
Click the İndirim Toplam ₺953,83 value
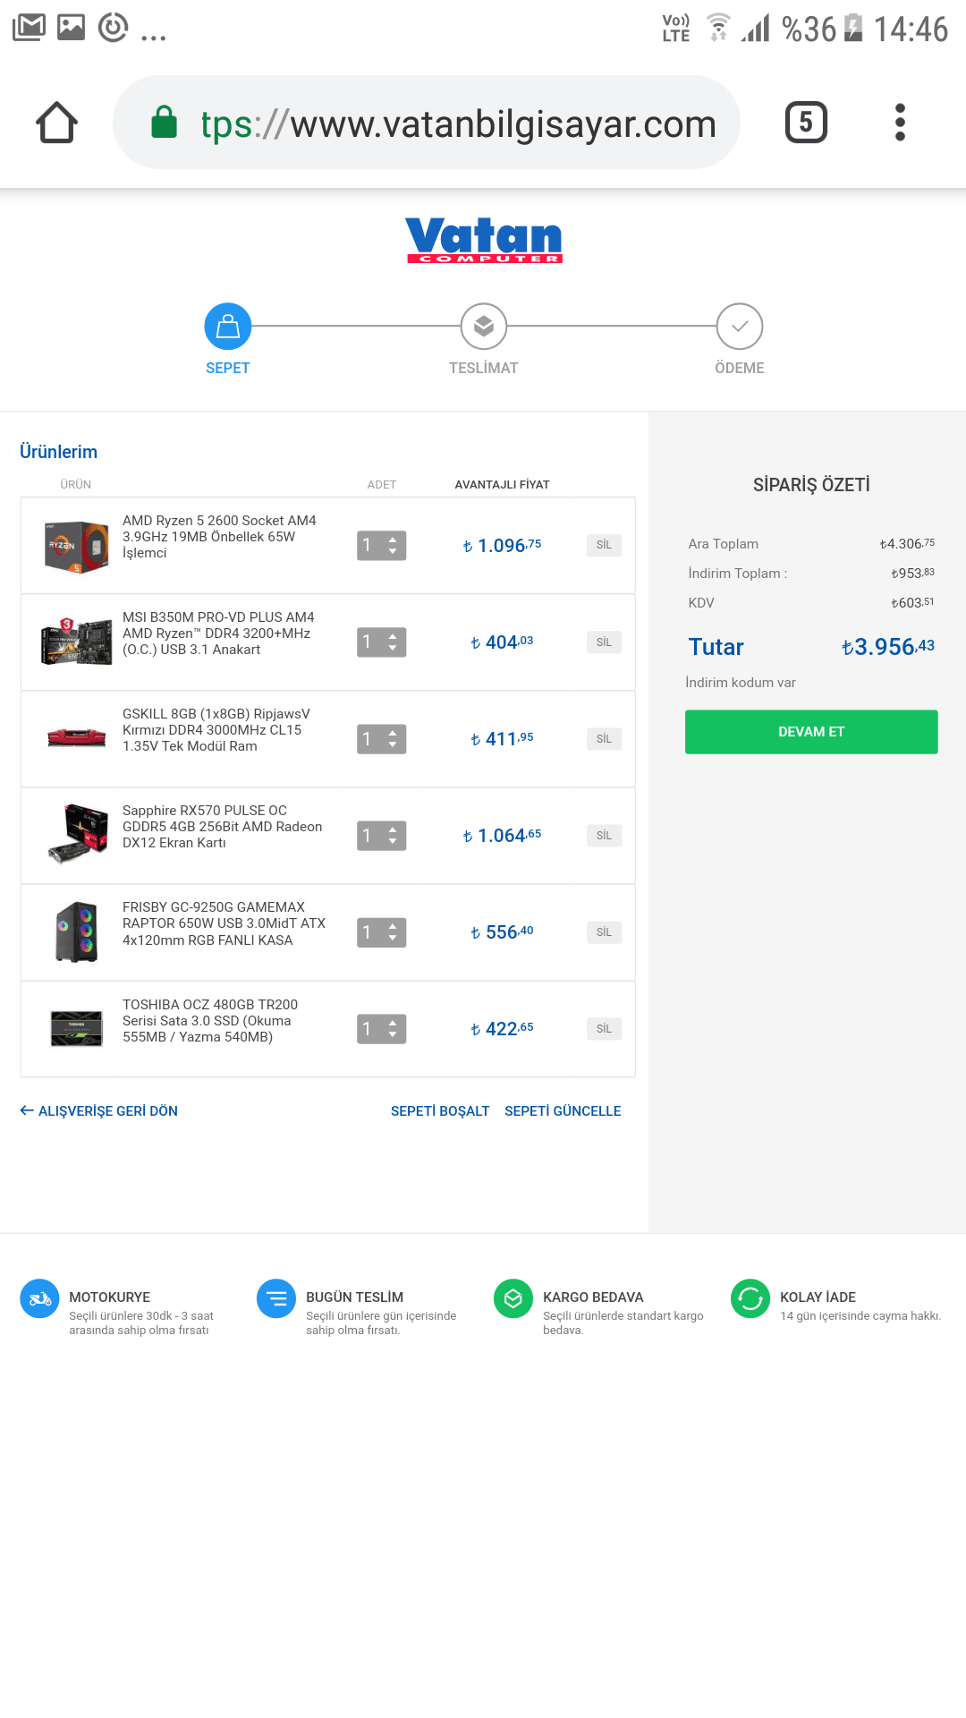tap(913, 573)
